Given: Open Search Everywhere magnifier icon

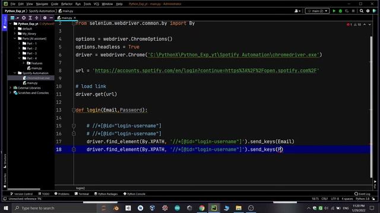Looking at the screenshot, I should click(x=362, y=11).
